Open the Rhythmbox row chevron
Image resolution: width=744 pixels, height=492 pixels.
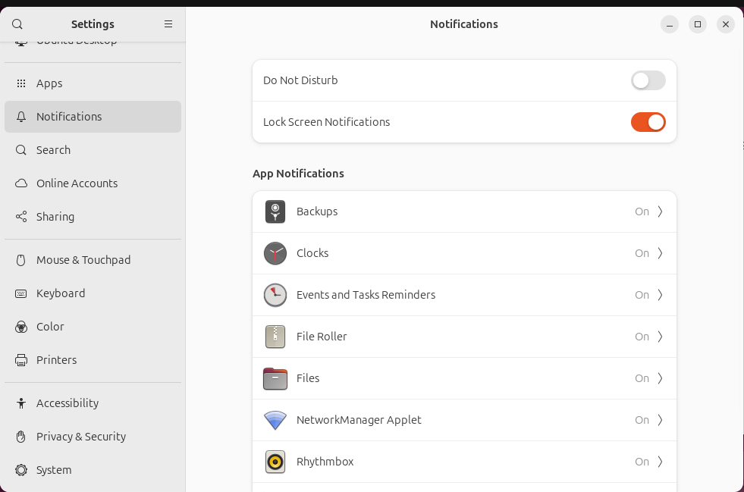coord(660,462)
